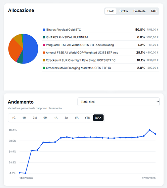Click Xtrackers MSCI Emerging Markets UCITS ETF name

(78, 68)
